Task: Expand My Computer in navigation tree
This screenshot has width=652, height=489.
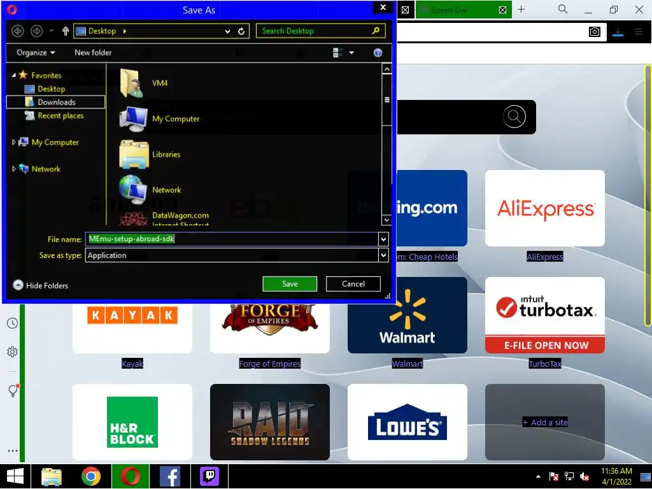Action: pos(14,142)
